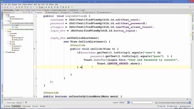Collapse the values folder

pos(8,44)
